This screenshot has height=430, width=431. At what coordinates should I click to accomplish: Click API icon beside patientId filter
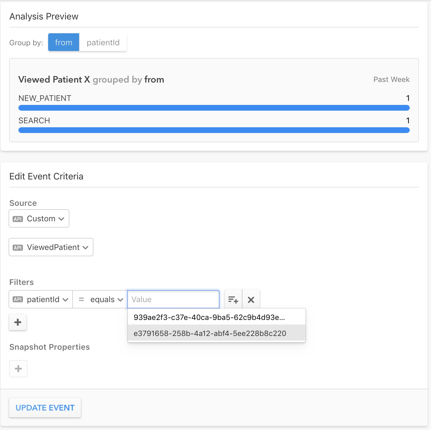pos(18,300)
